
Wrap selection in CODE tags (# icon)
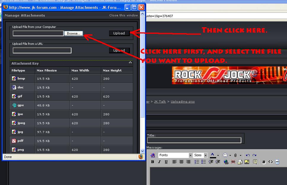point(264,162)
